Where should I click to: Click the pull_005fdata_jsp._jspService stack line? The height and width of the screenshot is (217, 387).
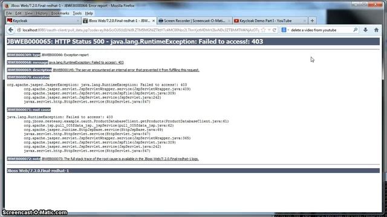(99, 125)
